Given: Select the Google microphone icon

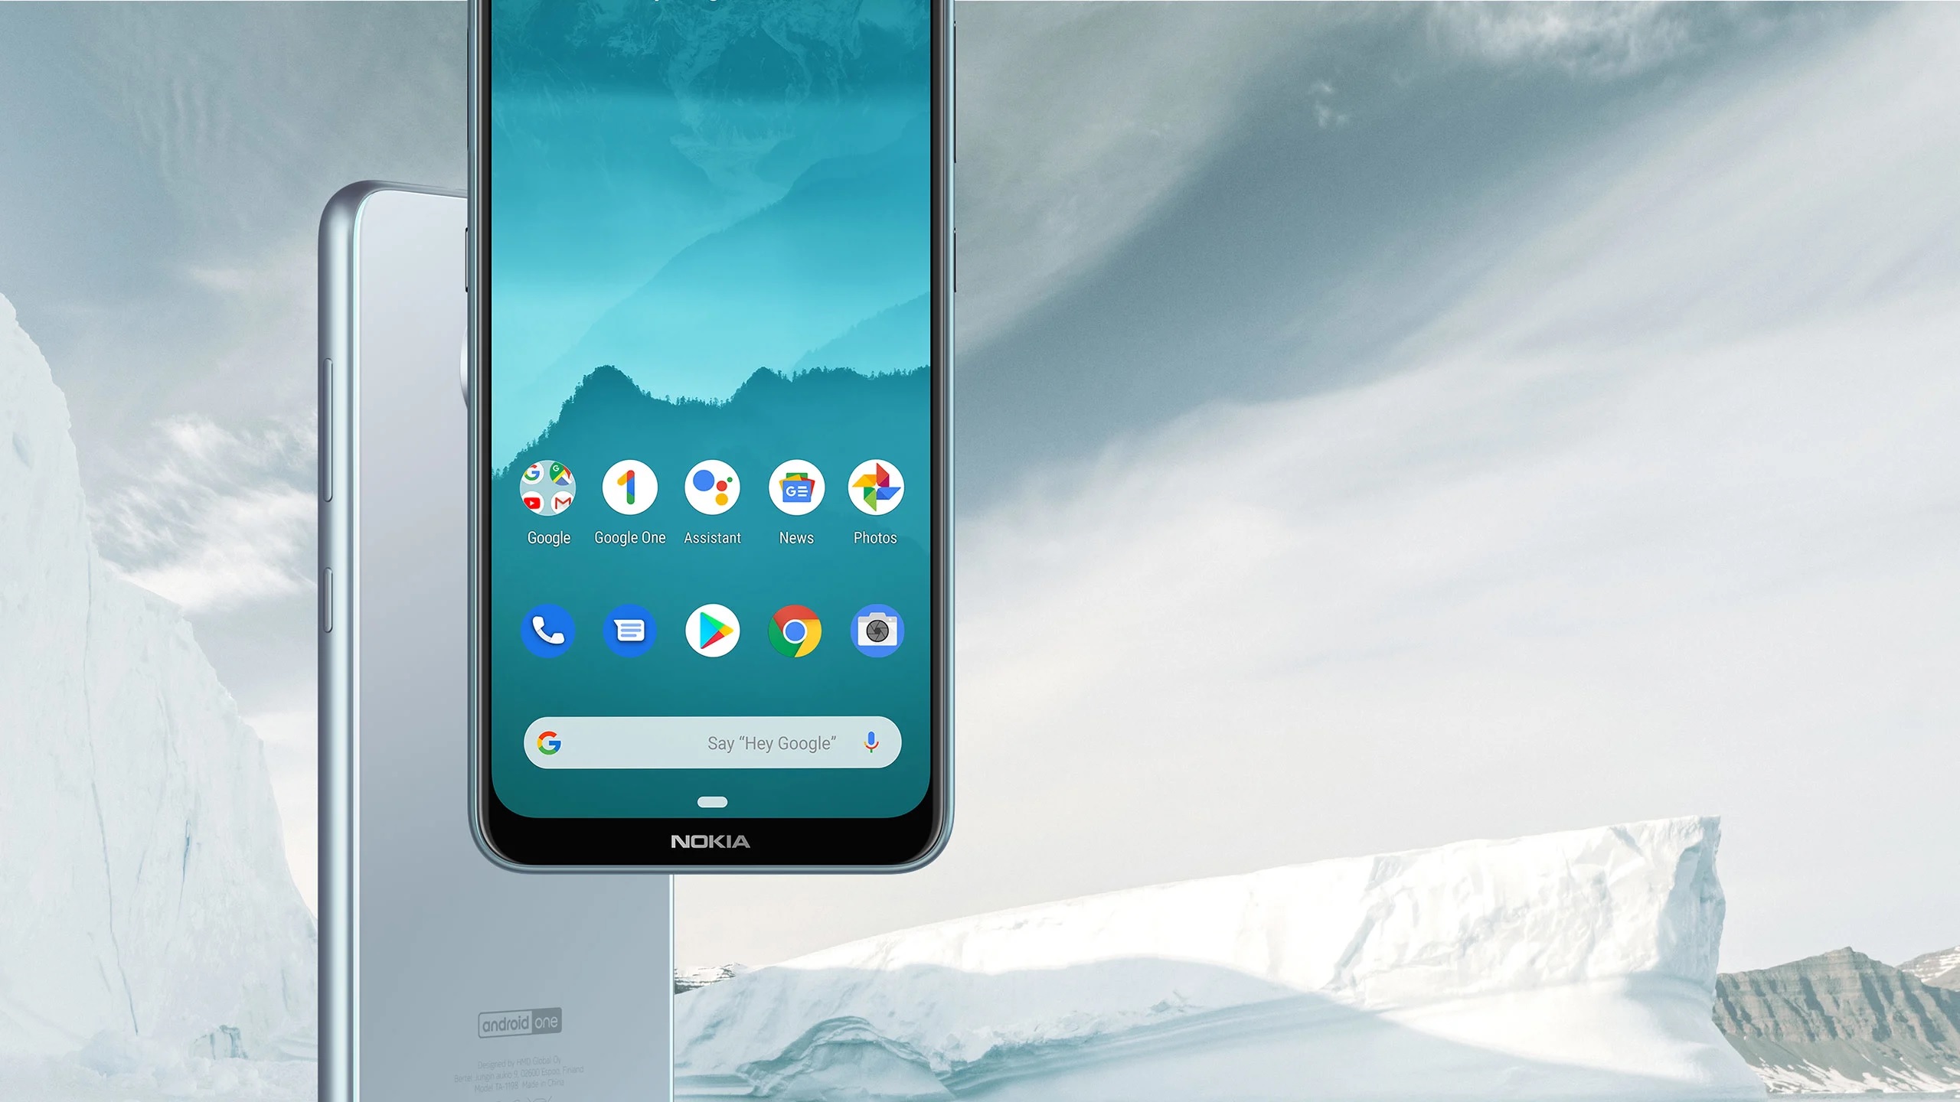Looking at the screenshot, I should (872, 742).
